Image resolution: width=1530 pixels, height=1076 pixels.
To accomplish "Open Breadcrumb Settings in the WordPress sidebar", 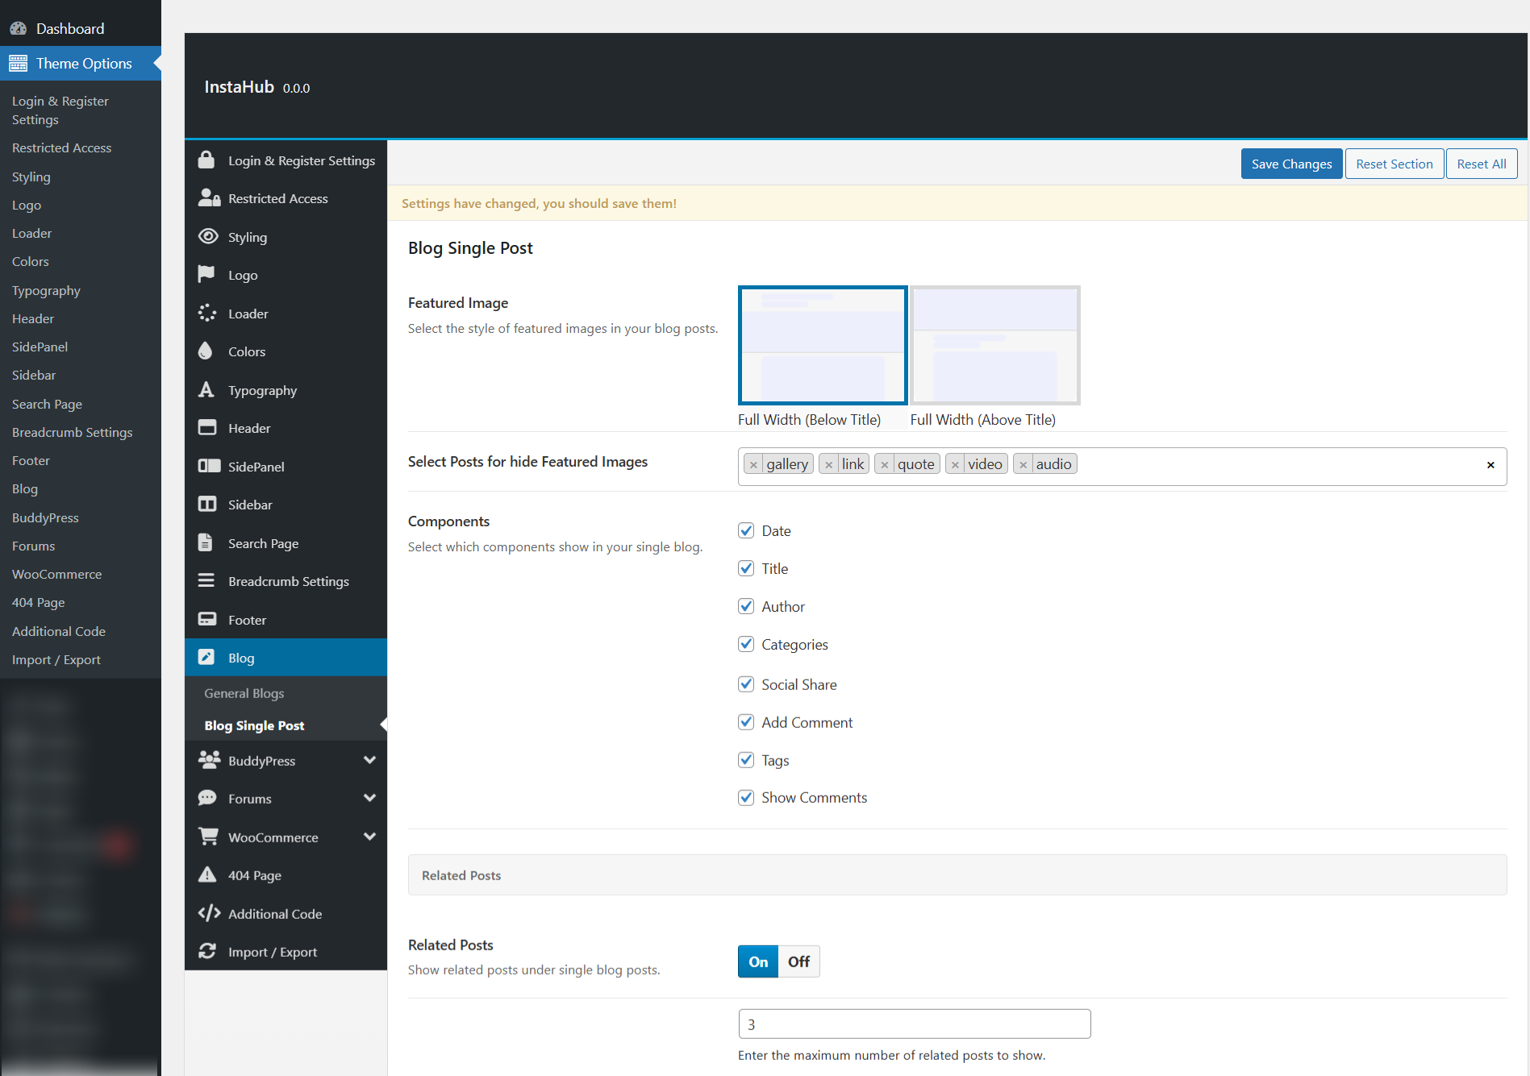I will pos(72,432).
